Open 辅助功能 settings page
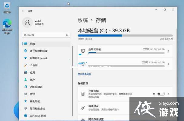 point(46,101)
